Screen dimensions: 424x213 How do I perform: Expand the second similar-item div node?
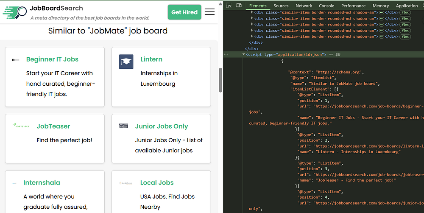click(252, 18)
